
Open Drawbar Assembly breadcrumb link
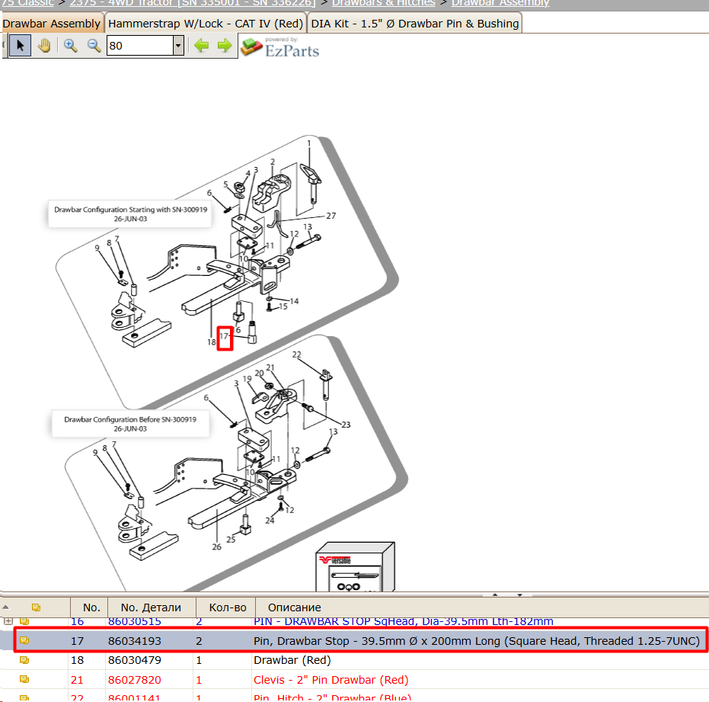point(500,3)
